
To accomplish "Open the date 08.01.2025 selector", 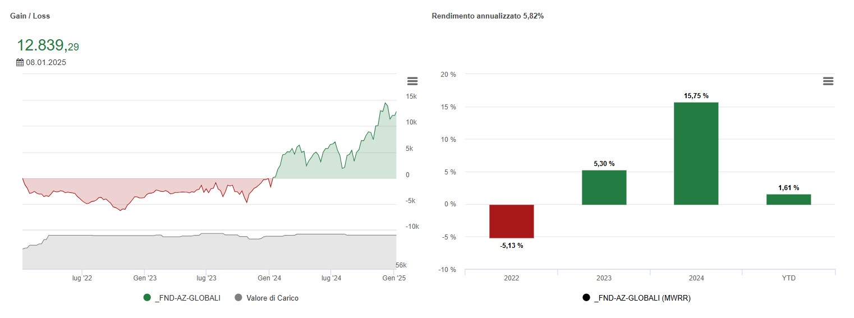I will coord(45,62).
